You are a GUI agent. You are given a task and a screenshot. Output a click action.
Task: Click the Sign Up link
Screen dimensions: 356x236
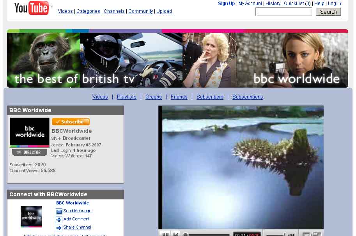[226, 4]
